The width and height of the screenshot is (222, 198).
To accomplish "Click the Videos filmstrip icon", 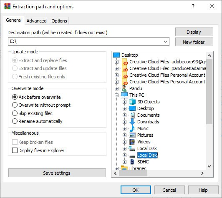I will 132,142.
